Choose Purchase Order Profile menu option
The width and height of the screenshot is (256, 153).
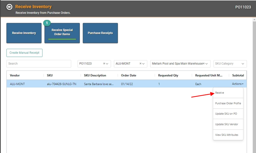[x=228, y=103]
